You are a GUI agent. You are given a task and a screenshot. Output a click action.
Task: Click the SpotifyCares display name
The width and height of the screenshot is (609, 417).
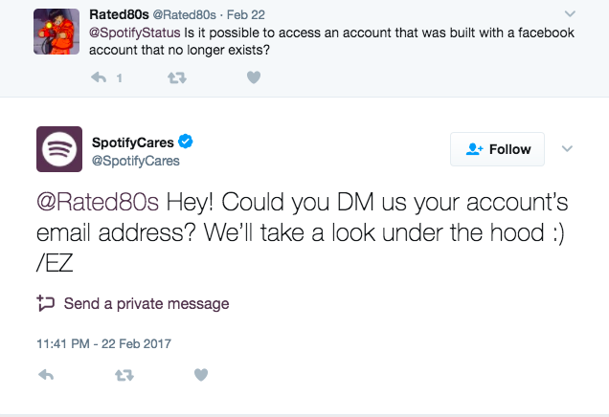pos(132,143)
